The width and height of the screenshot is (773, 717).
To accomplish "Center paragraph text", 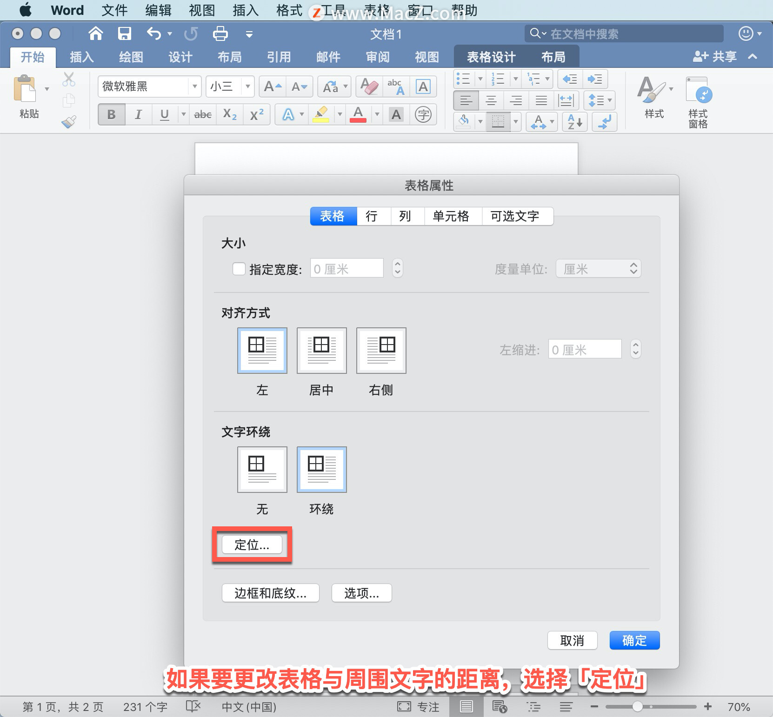I will [491, 100].
